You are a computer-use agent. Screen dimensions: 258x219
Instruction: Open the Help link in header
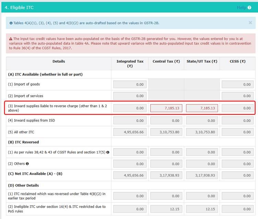point(241,8)
